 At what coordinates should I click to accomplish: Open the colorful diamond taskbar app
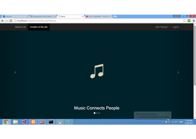pos(60,122)
